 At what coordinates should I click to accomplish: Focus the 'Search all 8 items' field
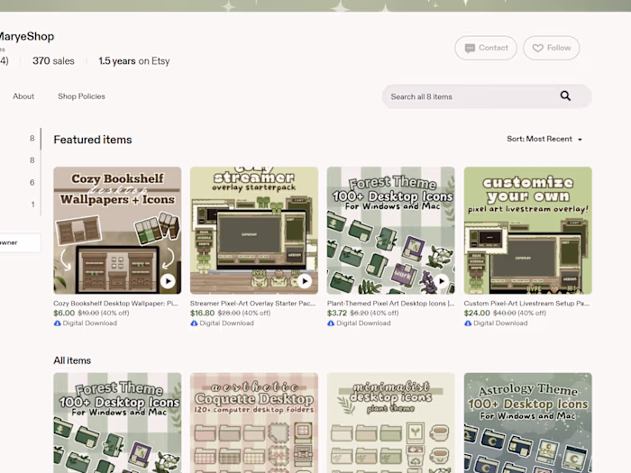tap(487, 96)
